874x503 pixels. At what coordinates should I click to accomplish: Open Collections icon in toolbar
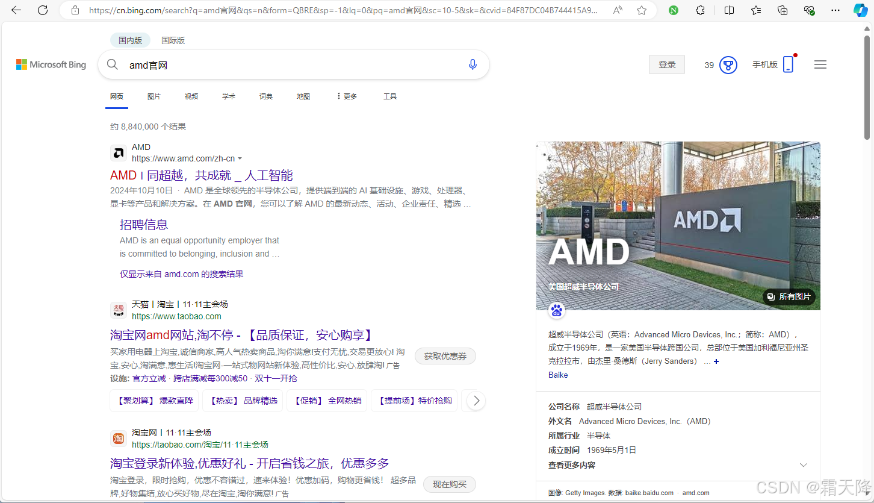783,10
